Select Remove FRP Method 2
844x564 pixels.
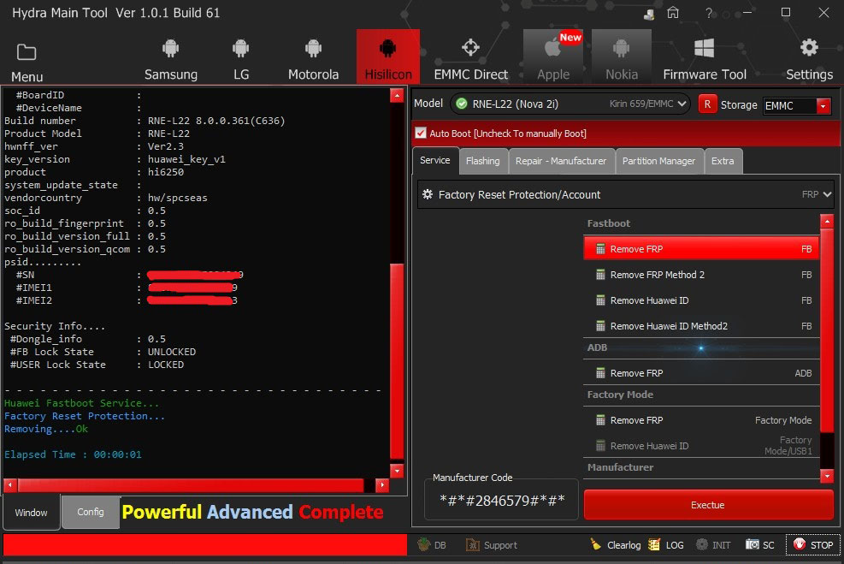[x=701, y=275]
